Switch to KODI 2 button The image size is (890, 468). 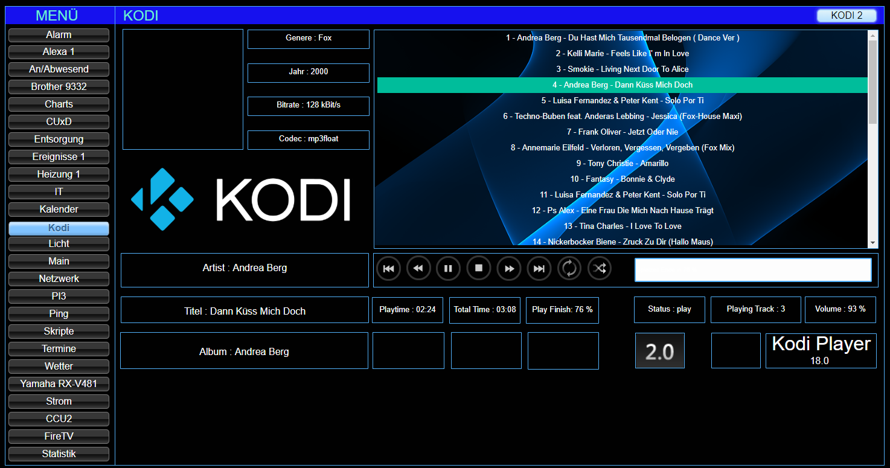pyautogui.click(x=847, y=16)
